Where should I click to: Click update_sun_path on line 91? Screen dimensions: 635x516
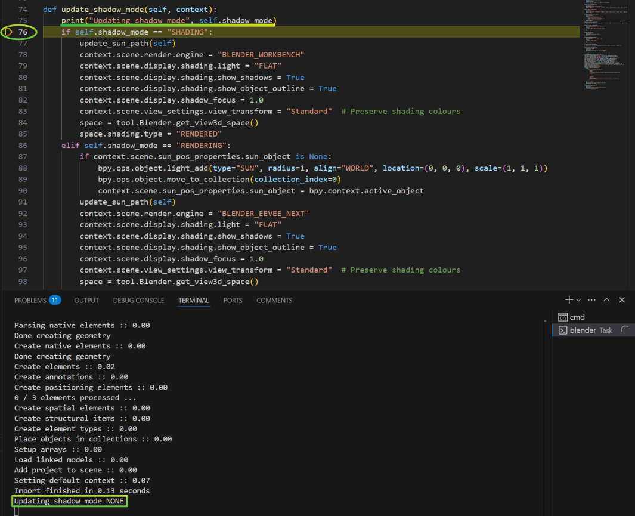pos(114,202)
